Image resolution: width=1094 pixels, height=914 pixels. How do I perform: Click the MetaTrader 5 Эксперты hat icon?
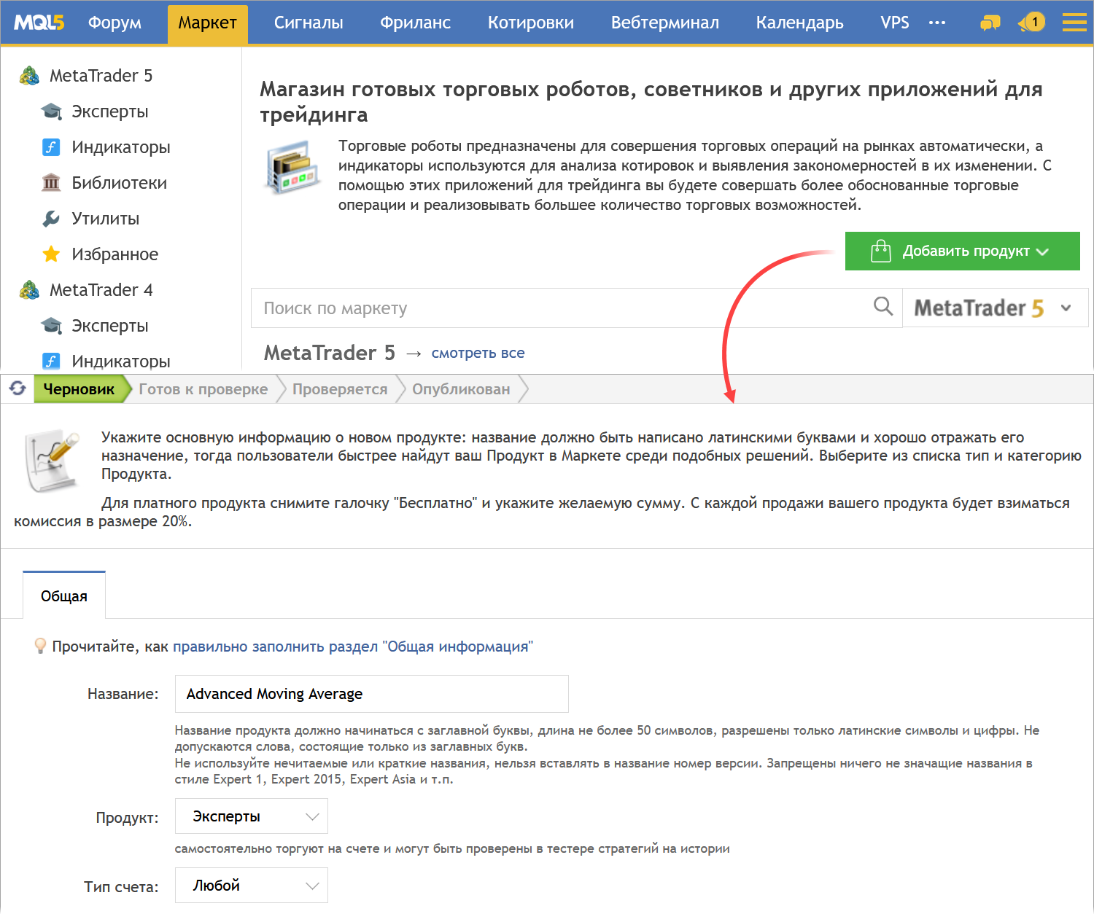[51, 112]
